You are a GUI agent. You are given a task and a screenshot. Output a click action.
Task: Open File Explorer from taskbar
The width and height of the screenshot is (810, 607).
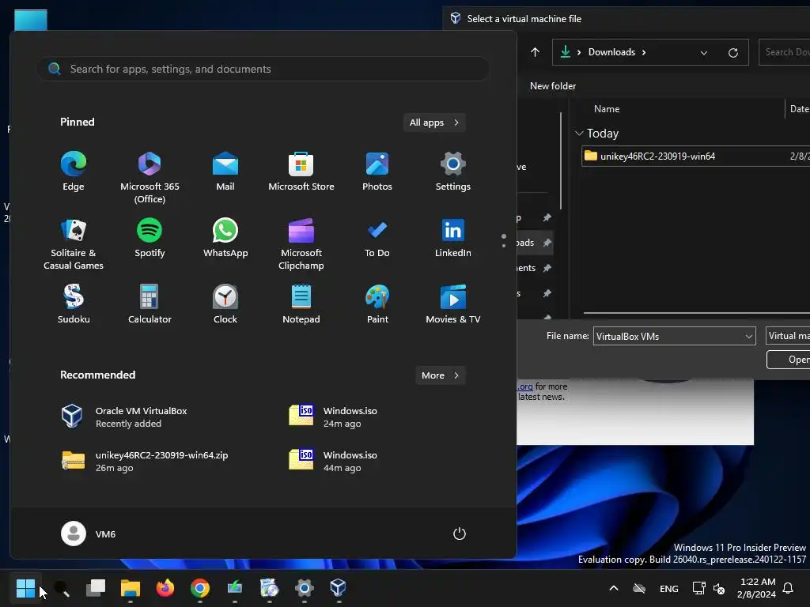click(x=131, y=588)
